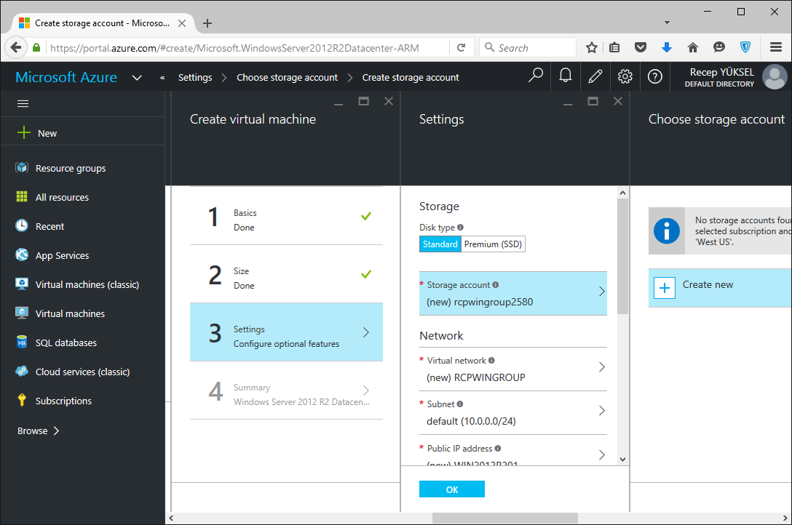Open Resource groups cube icon
Screen dimensions: 792x525
[22, 167]
